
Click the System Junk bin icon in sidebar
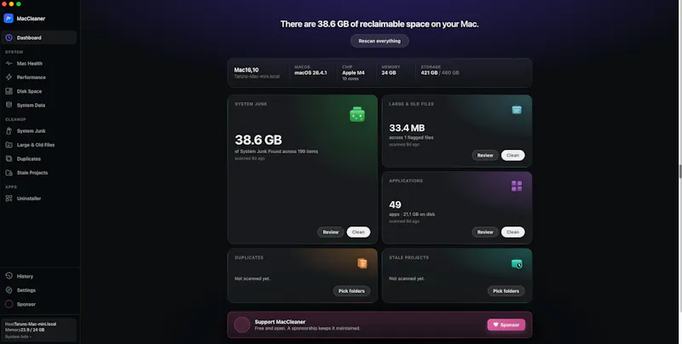[9, 131]
